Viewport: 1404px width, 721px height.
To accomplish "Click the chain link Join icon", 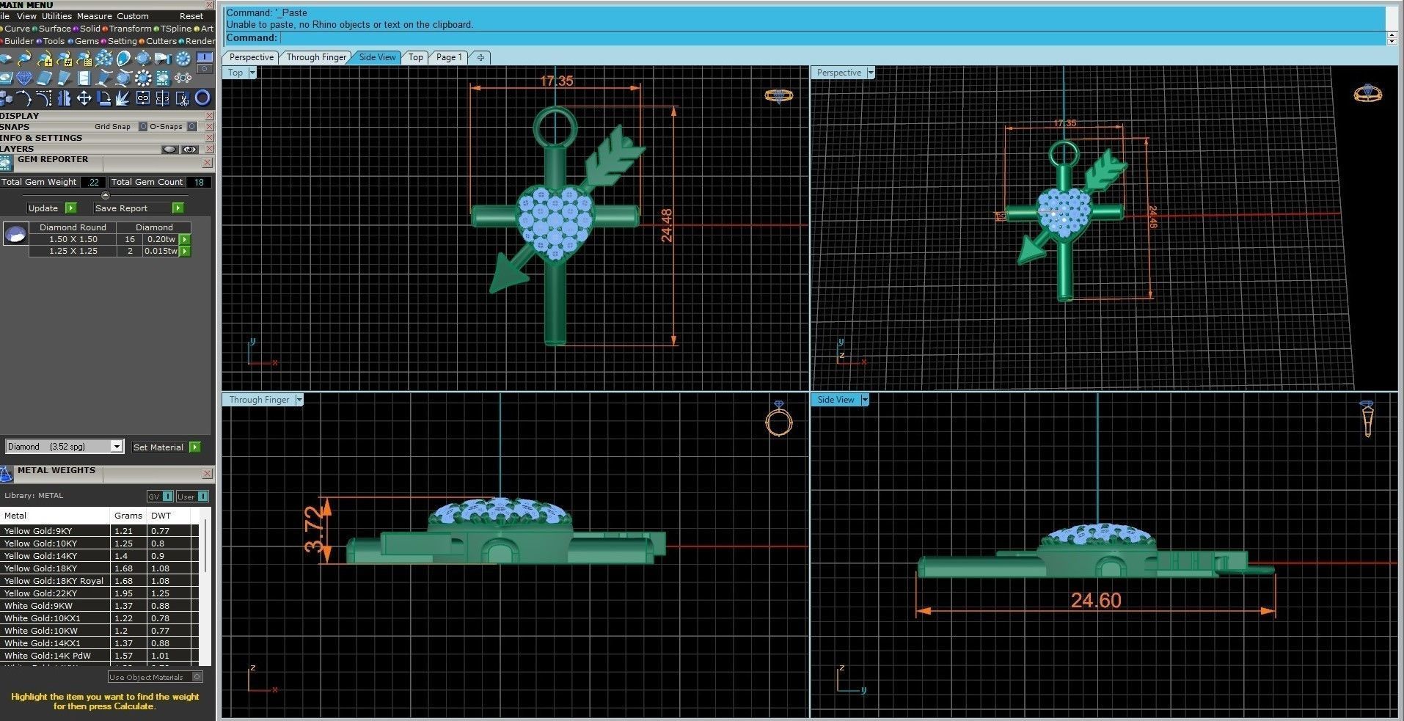I will 143,98.
